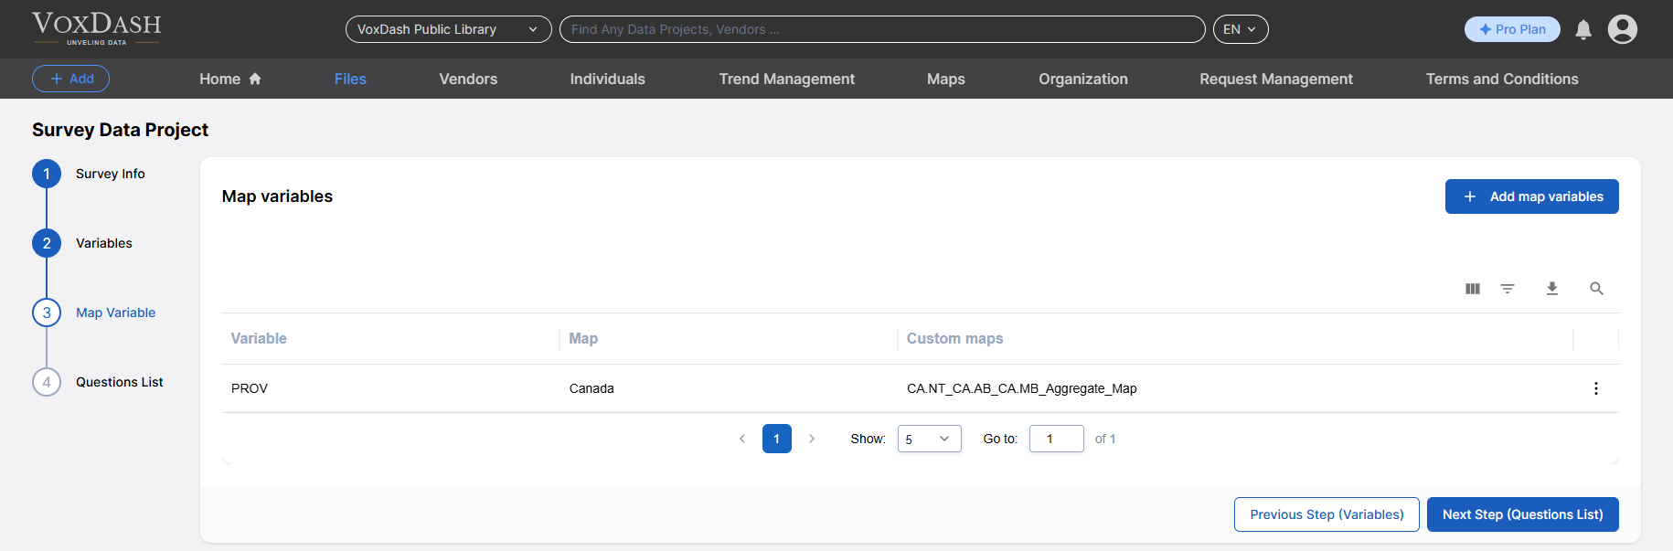Open the Show rows per page dropdown
Viewport: 1673px width, 551px height.
tap(929, 439)
